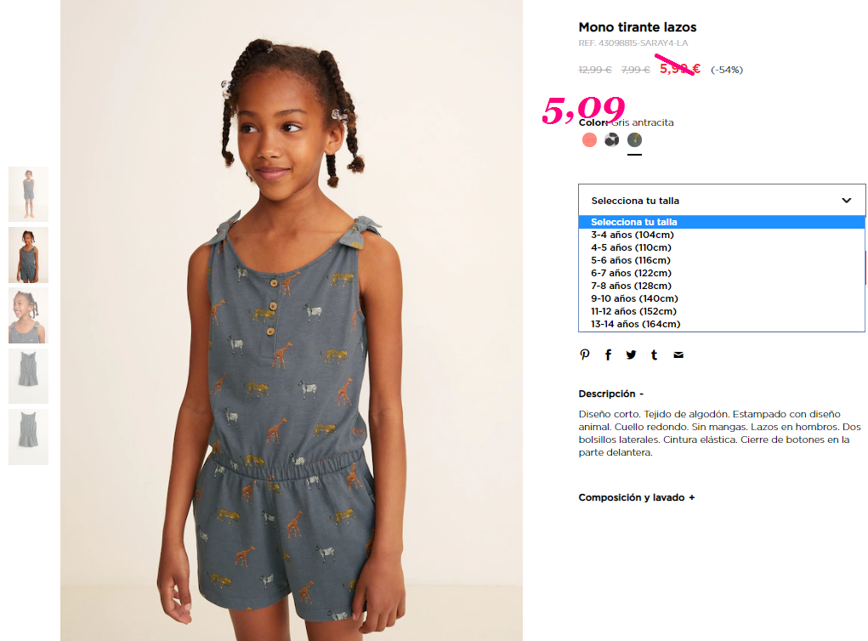Choose the black and white patterned color

coord(612,140)
